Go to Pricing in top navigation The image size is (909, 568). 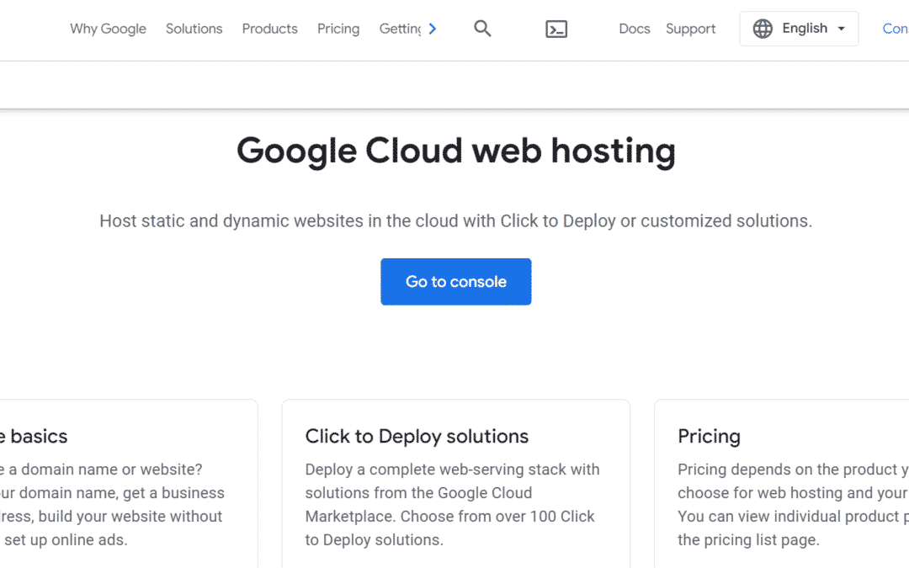click(x=338, y=29)
